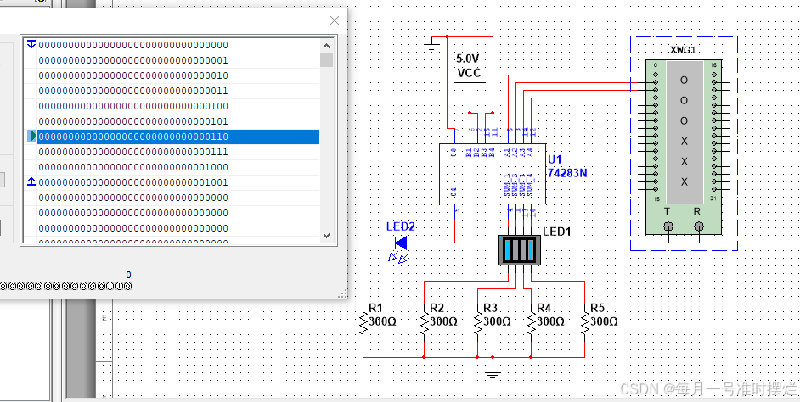Select pattern row ending in 1001
Screen dimensions: 800x402
pos(178,182)
